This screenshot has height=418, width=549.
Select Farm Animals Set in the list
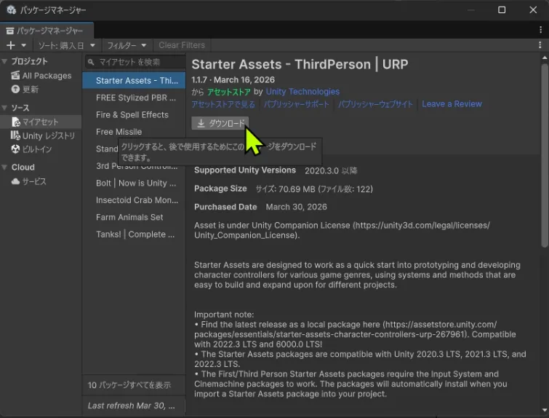(129, 217)
